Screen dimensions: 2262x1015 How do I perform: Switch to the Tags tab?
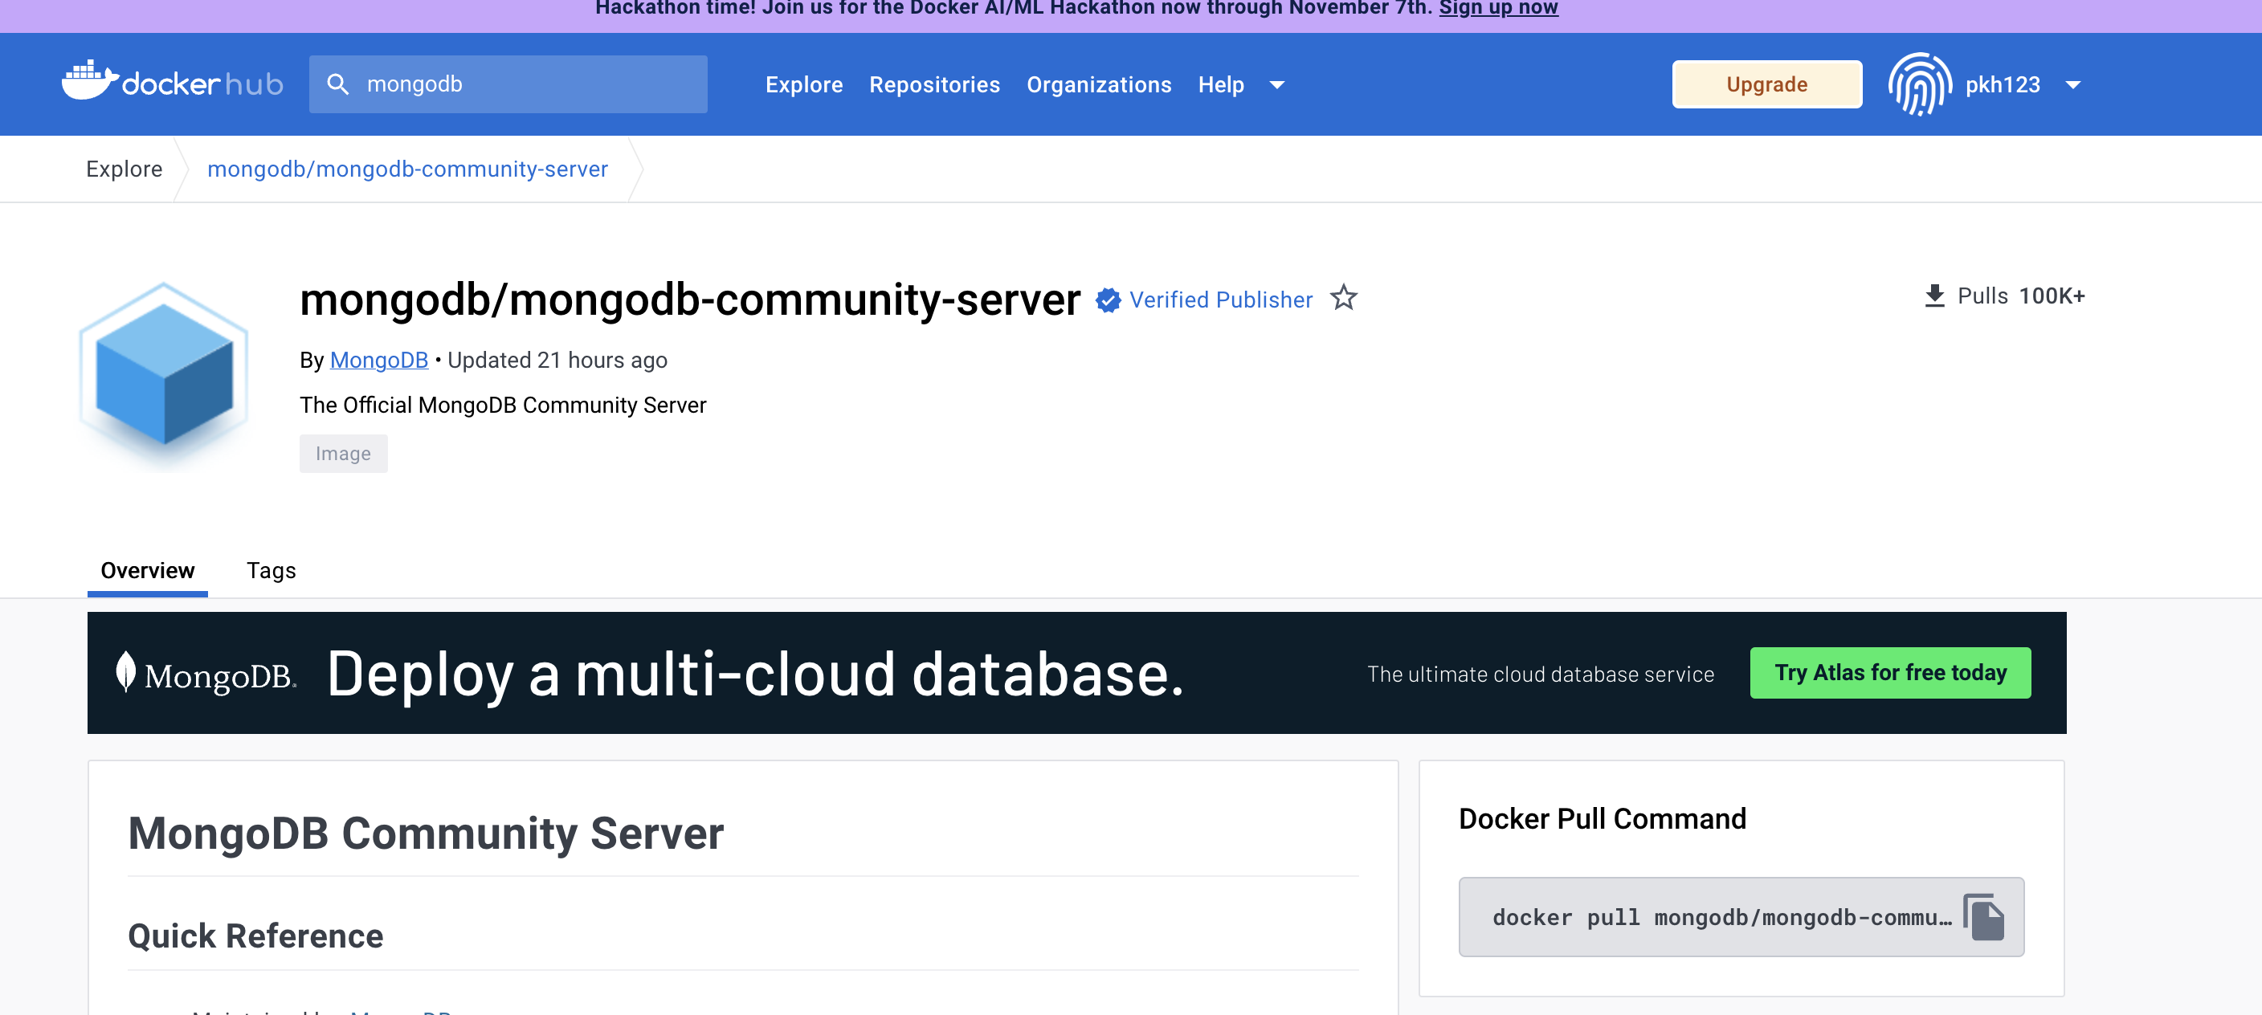[x=272, y=571]
